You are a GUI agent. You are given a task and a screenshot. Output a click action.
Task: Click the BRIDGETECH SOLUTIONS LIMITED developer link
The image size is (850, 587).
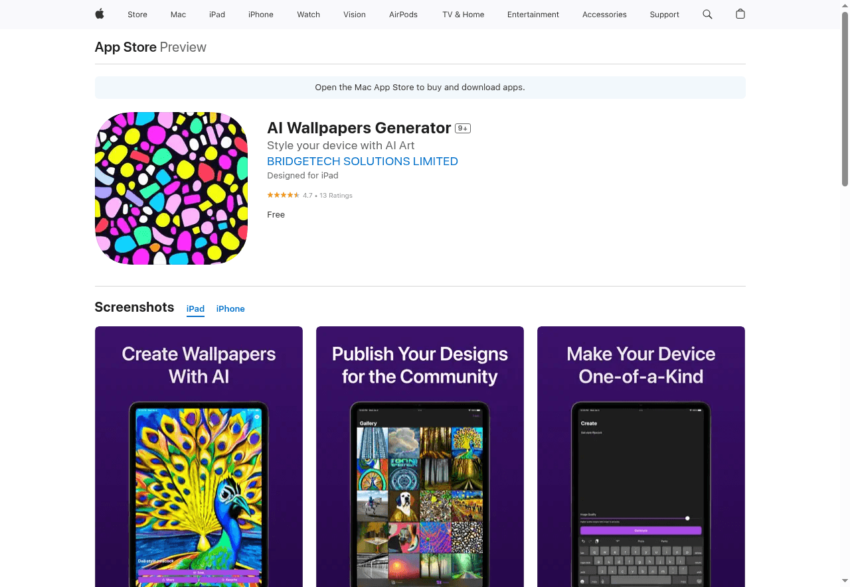tap(363, 161)
